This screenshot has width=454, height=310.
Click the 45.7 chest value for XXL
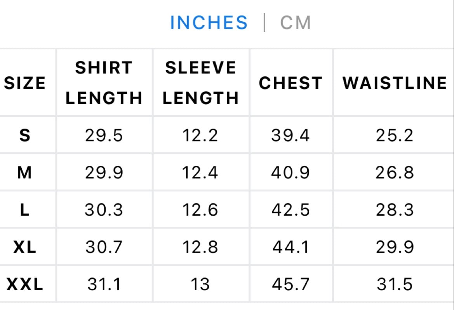point(291,284)
